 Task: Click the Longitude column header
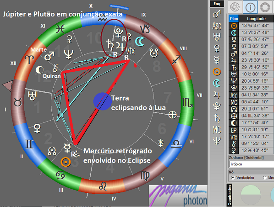[256, 19]
